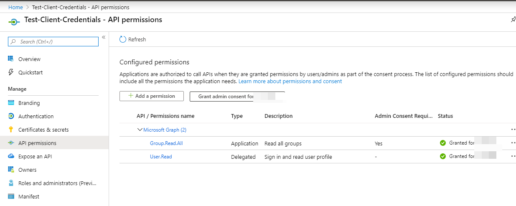Viewport: 516px width, 206px height.
Task: Collapse the Microsoft Graph (2) group chevron
Action: coord(140,130)
